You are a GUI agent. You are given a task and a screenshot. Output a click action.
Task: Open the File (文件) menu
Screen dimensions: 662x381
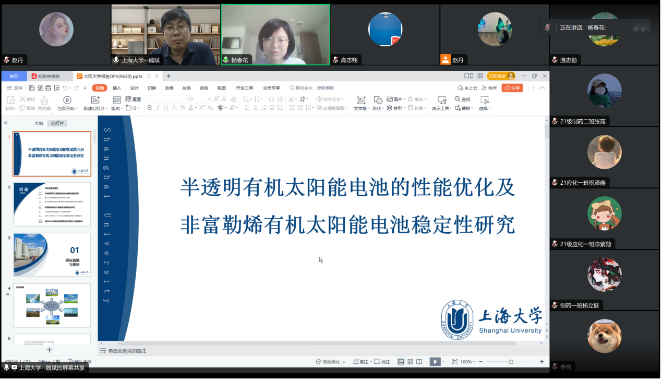tap(15, 88)
